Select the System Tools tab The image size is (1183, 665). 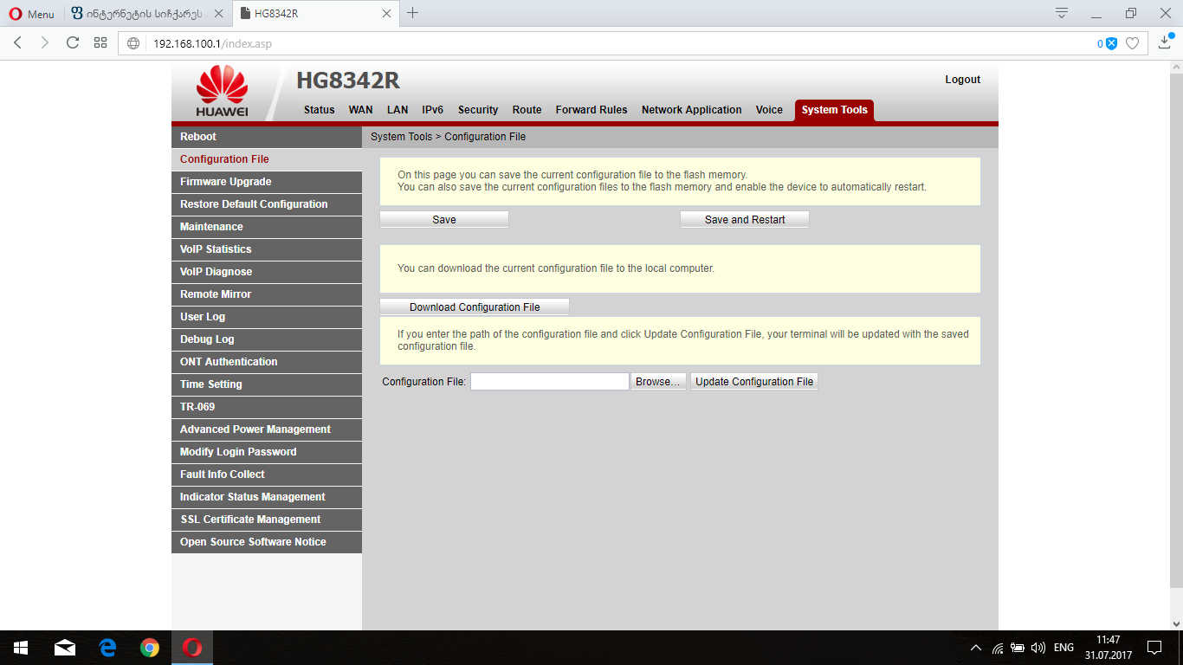click(x=835, y=110)
